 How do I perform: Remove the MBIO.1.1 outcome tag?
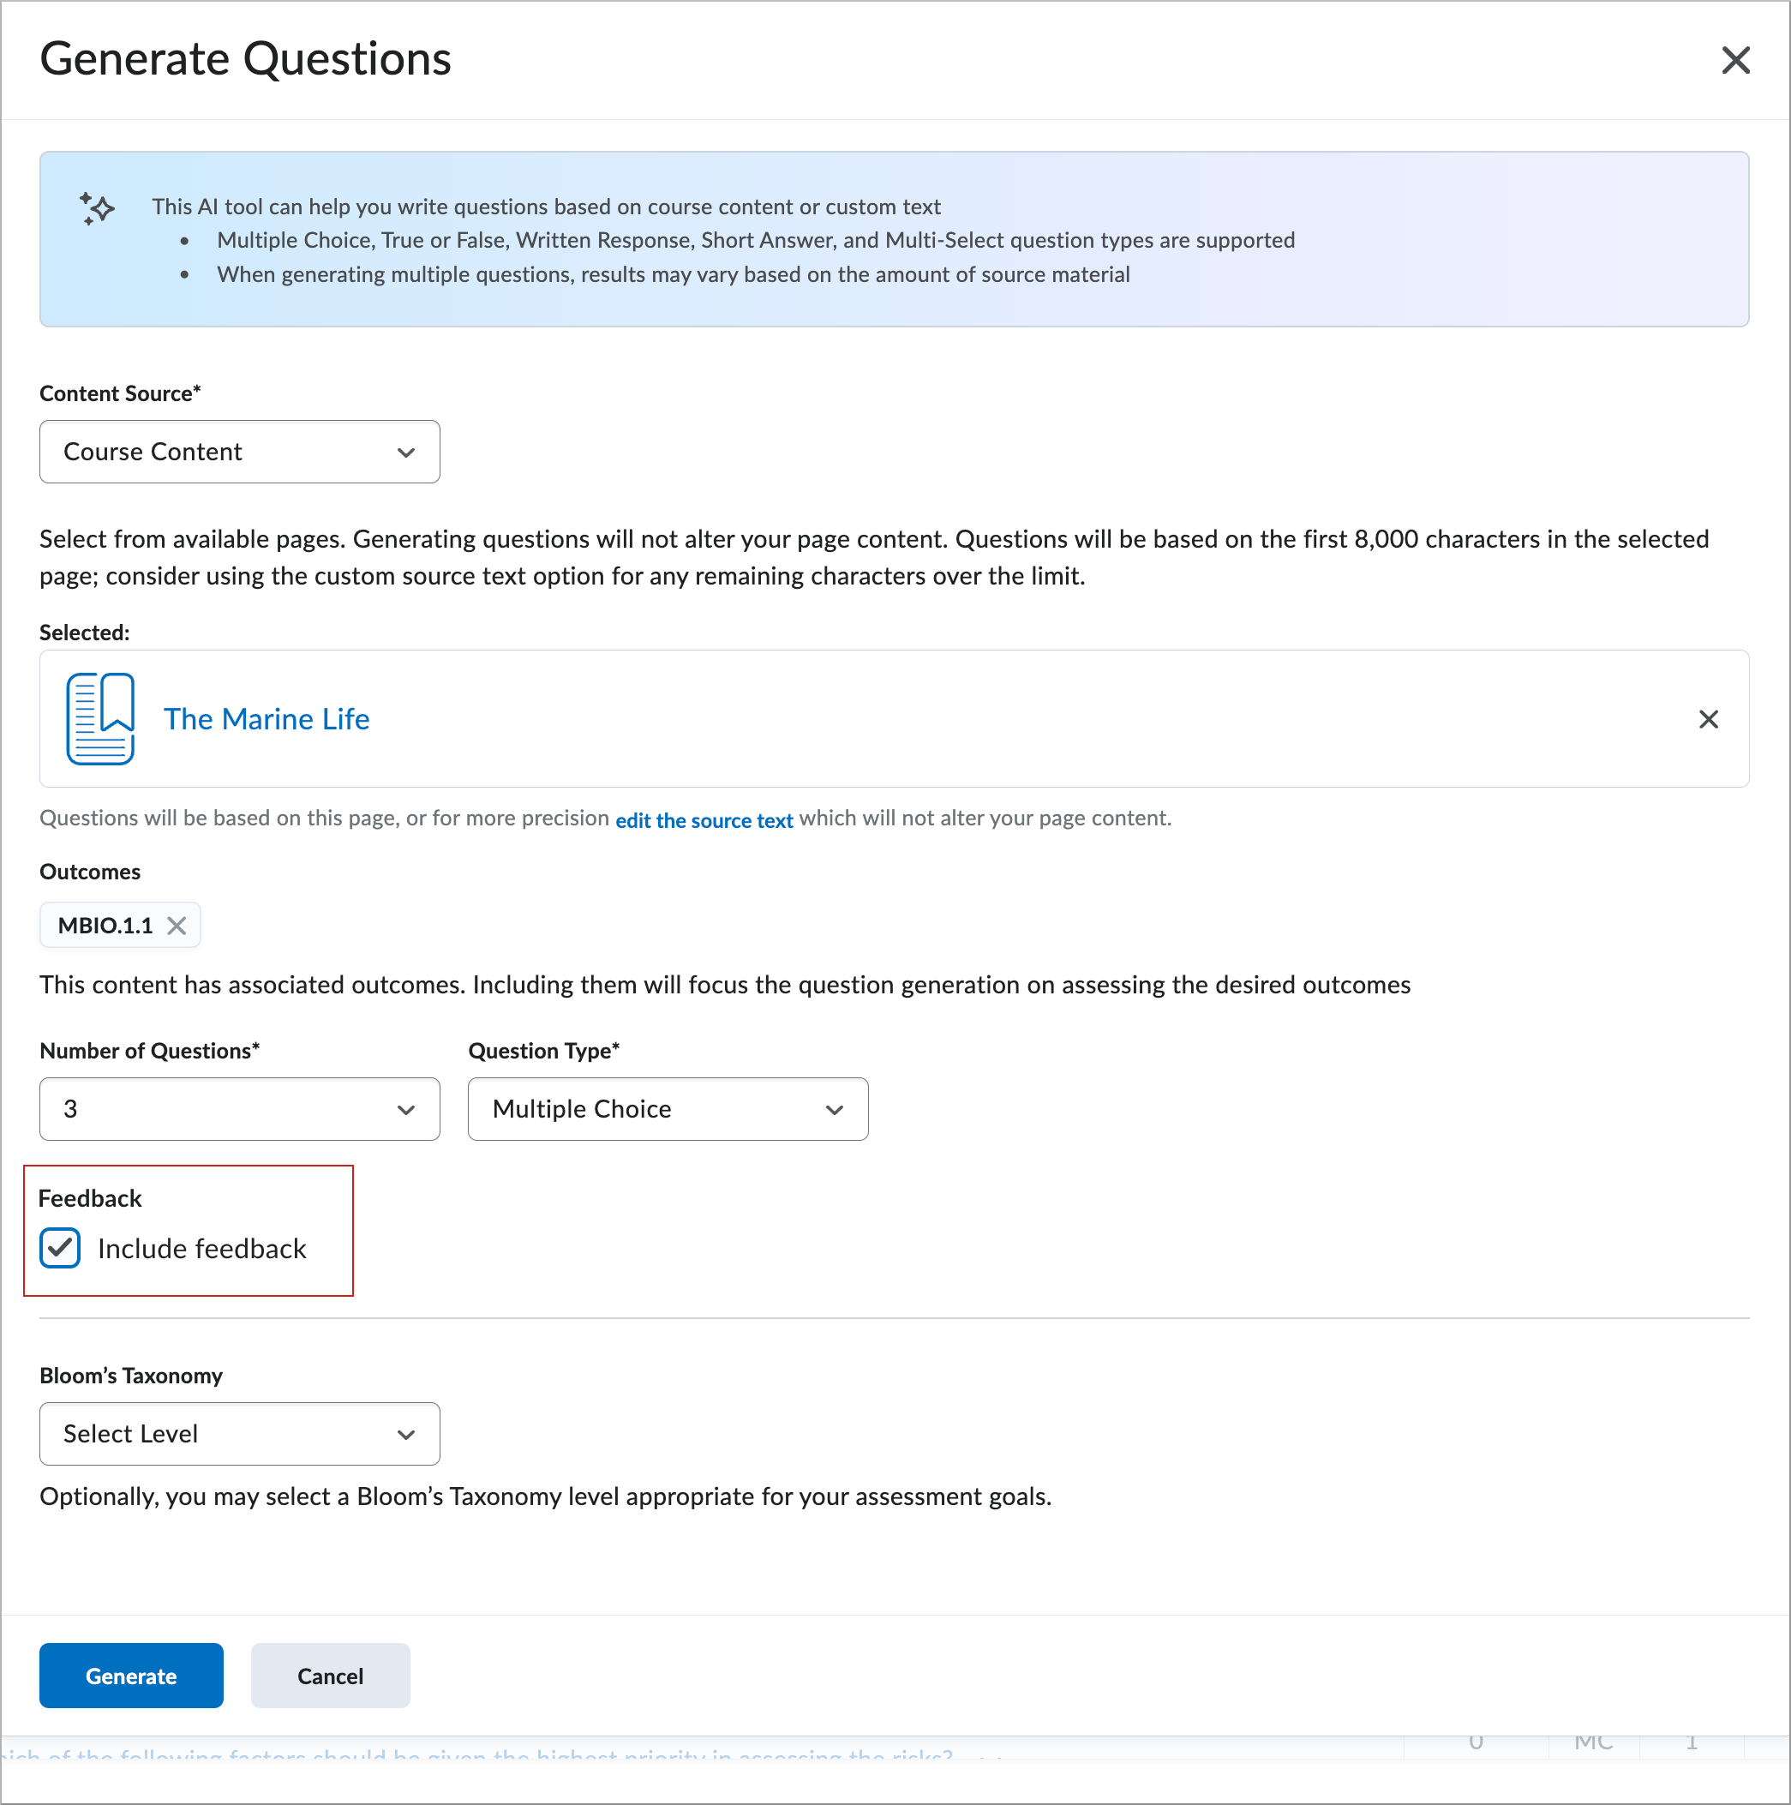coord(177,925)
